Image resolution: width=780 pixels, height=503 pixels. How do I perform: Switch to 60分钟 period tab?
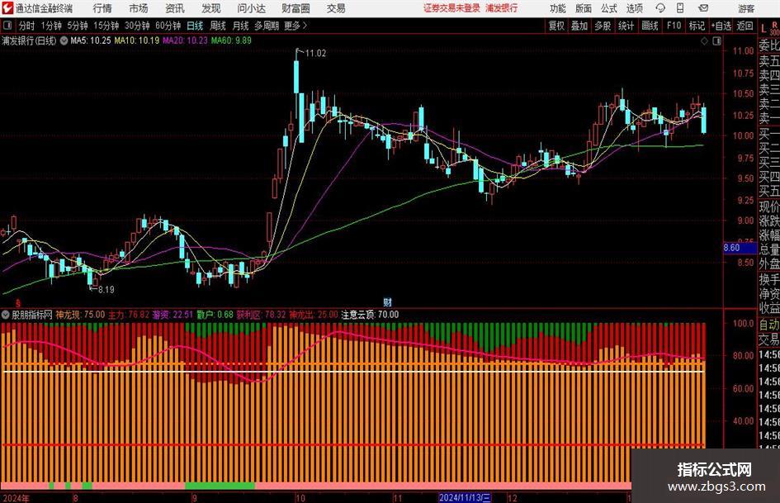pos(168,26)
